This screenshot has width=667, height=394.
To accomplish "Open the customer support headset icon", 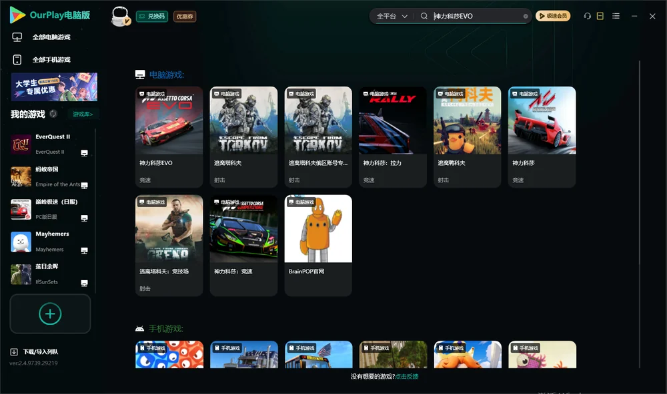I will pyautogui.click(x=588, y=16).
